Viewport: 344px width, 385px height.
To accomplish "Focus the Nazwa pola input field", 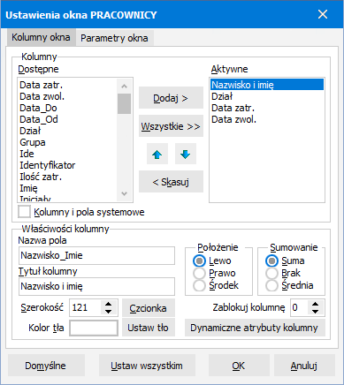I will tap(96, 255).
